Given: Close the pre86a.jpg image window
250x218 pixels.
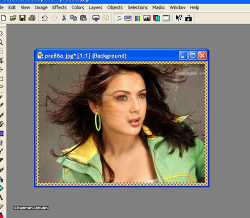Looking at the screenshot, I should click(202, 55).
